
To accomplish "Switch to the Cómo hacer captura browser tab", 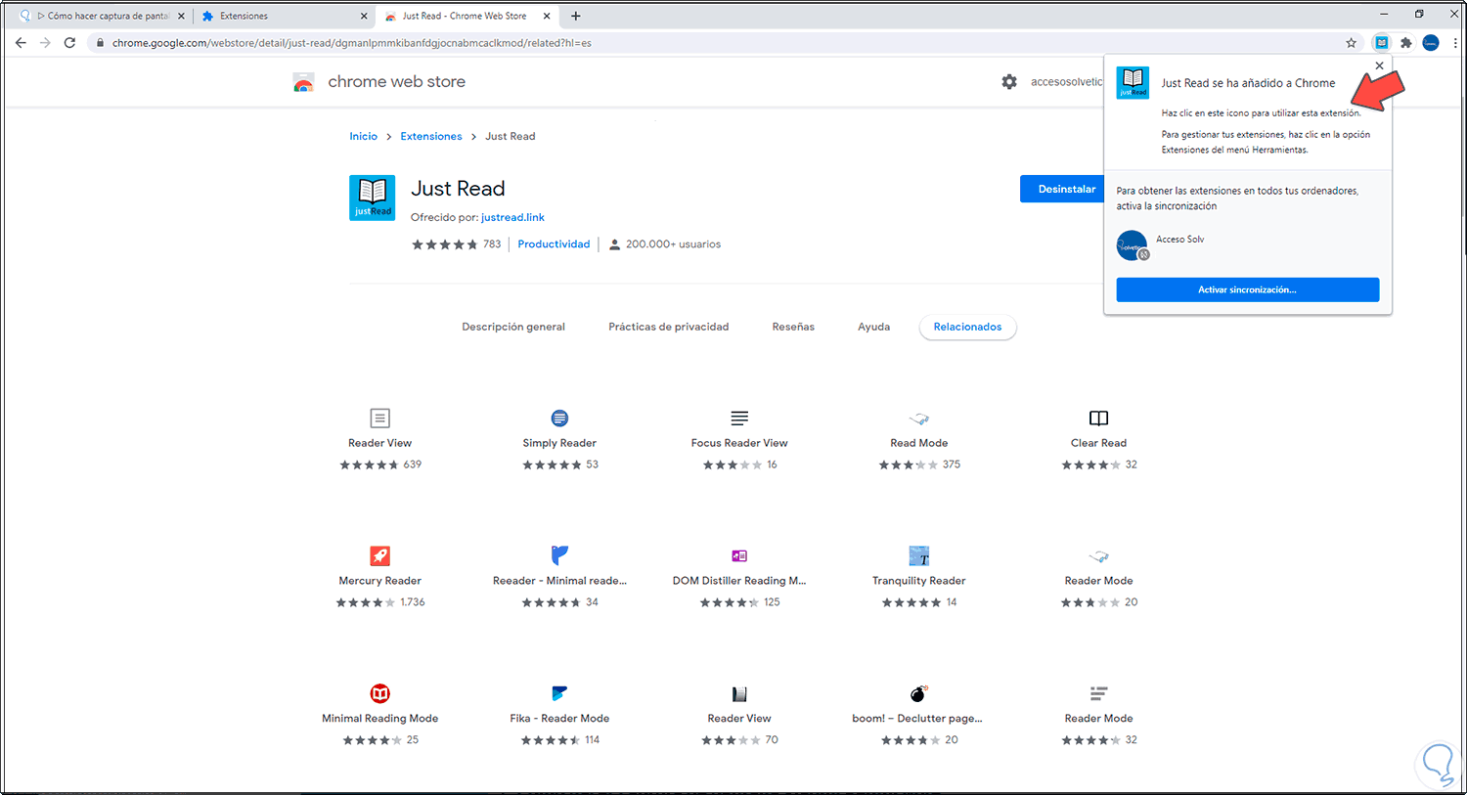I will [101, 16].
